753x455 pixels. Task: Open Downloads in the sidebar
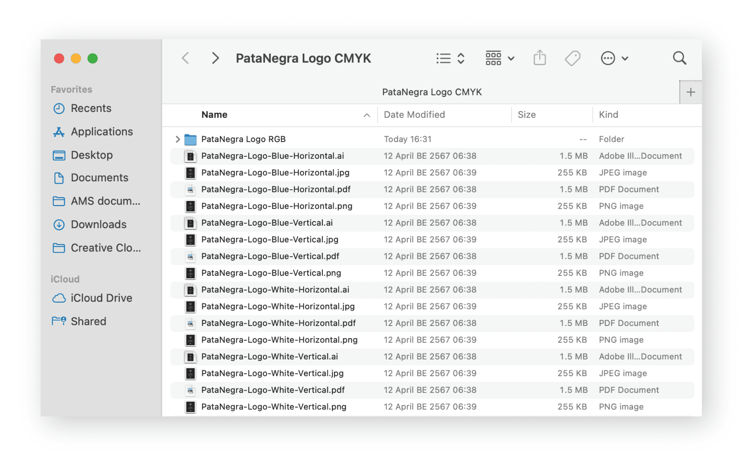coord(98,224)
